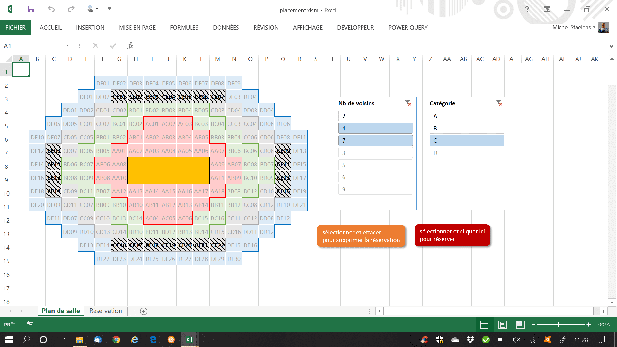The width and height of the screenshot is (617, 347).
Task: Open the Name Box dropdown arrow
Action: (x=67, y=46)
